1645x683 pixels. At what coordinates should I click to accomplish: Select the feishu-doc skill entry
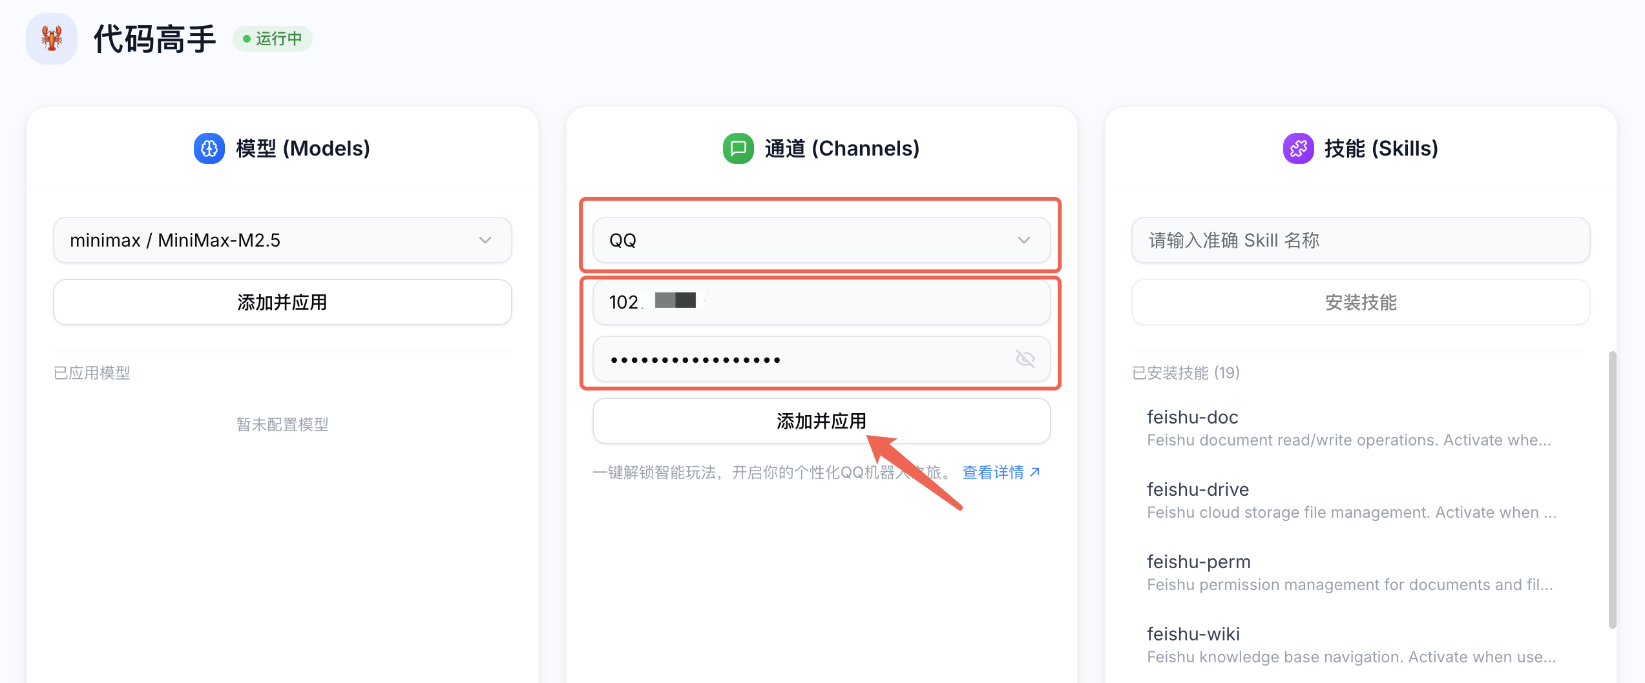pyautogui.click(x=1349, y=427)
